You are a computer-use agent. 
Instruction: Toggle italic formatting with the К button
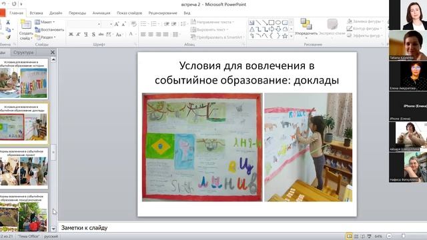(79, 34)
